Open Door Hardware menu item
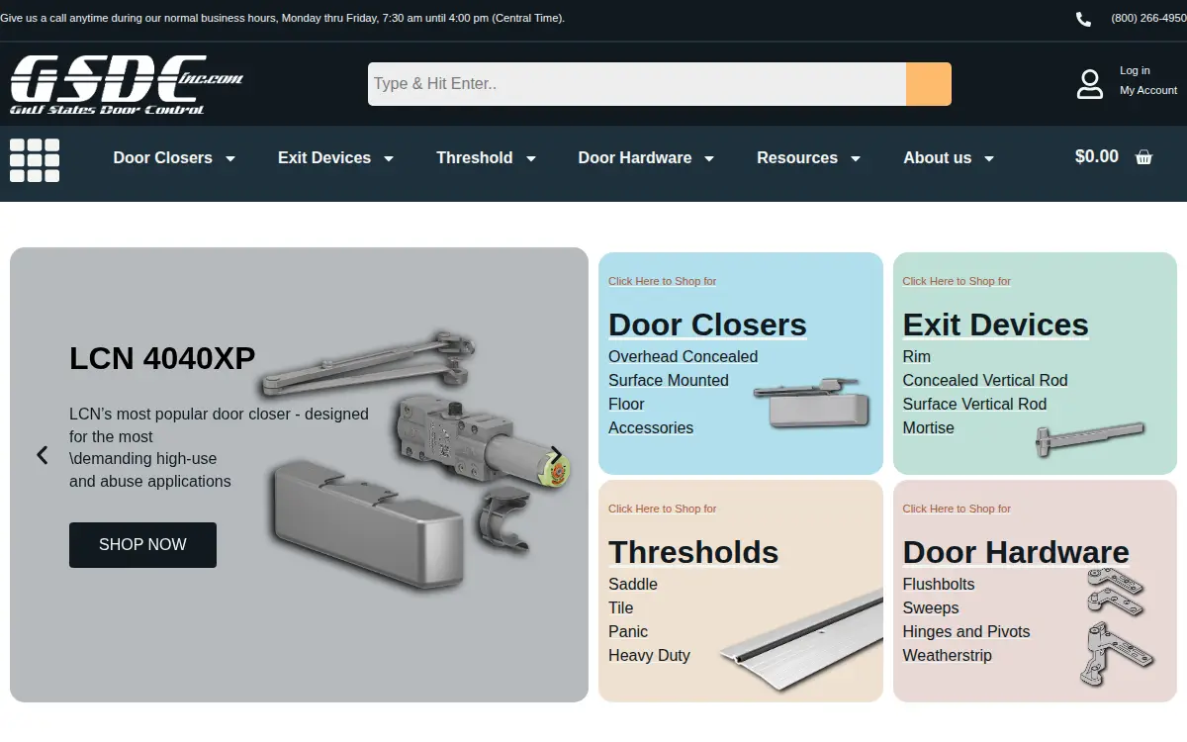 tap(635, 158)
